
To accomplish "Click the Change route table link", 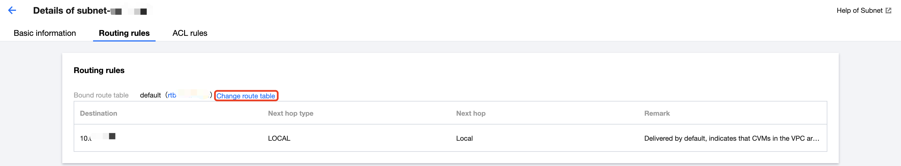I will tap(246, 96).
